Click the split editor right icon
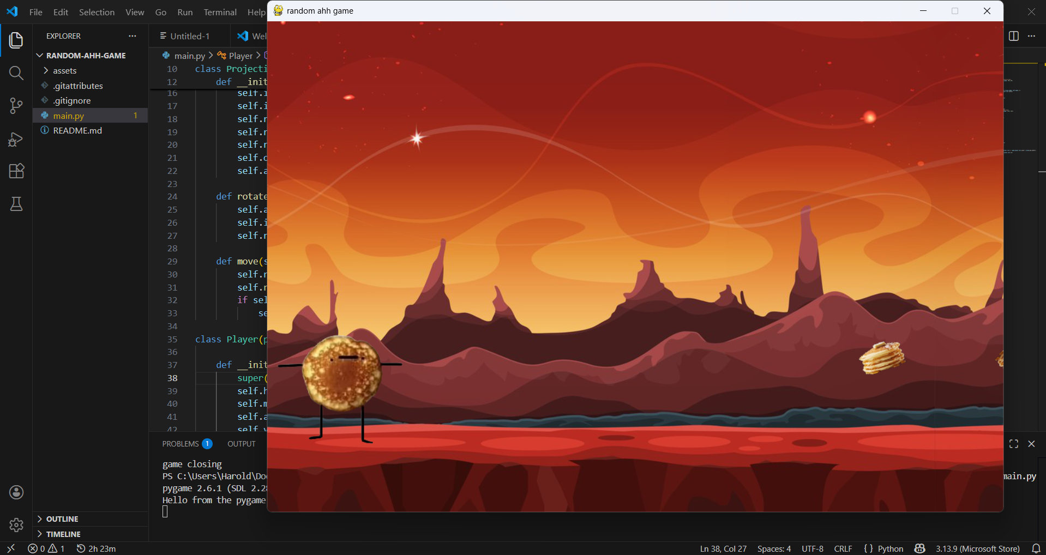Image resolution: width=1046 pixels, height=555 pixels. (1014, 36)
